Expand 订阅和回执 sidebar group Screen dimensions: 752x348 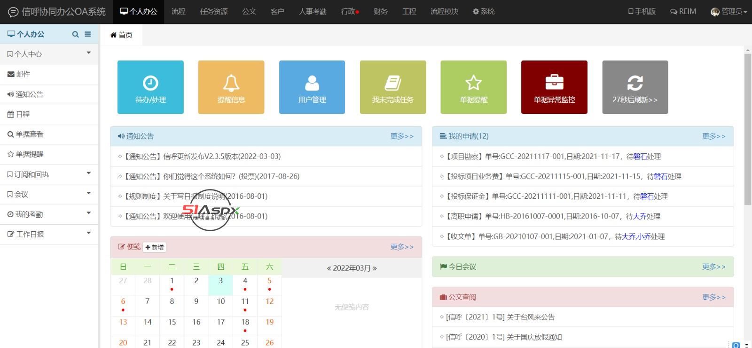[49, 174]
